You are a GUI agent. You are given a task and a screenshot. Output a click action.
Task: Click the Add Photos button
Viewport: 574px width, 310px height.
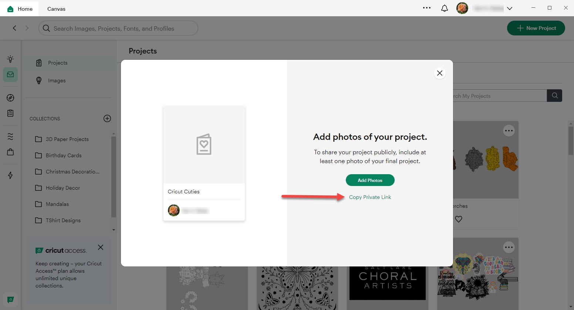click(370, 180)
